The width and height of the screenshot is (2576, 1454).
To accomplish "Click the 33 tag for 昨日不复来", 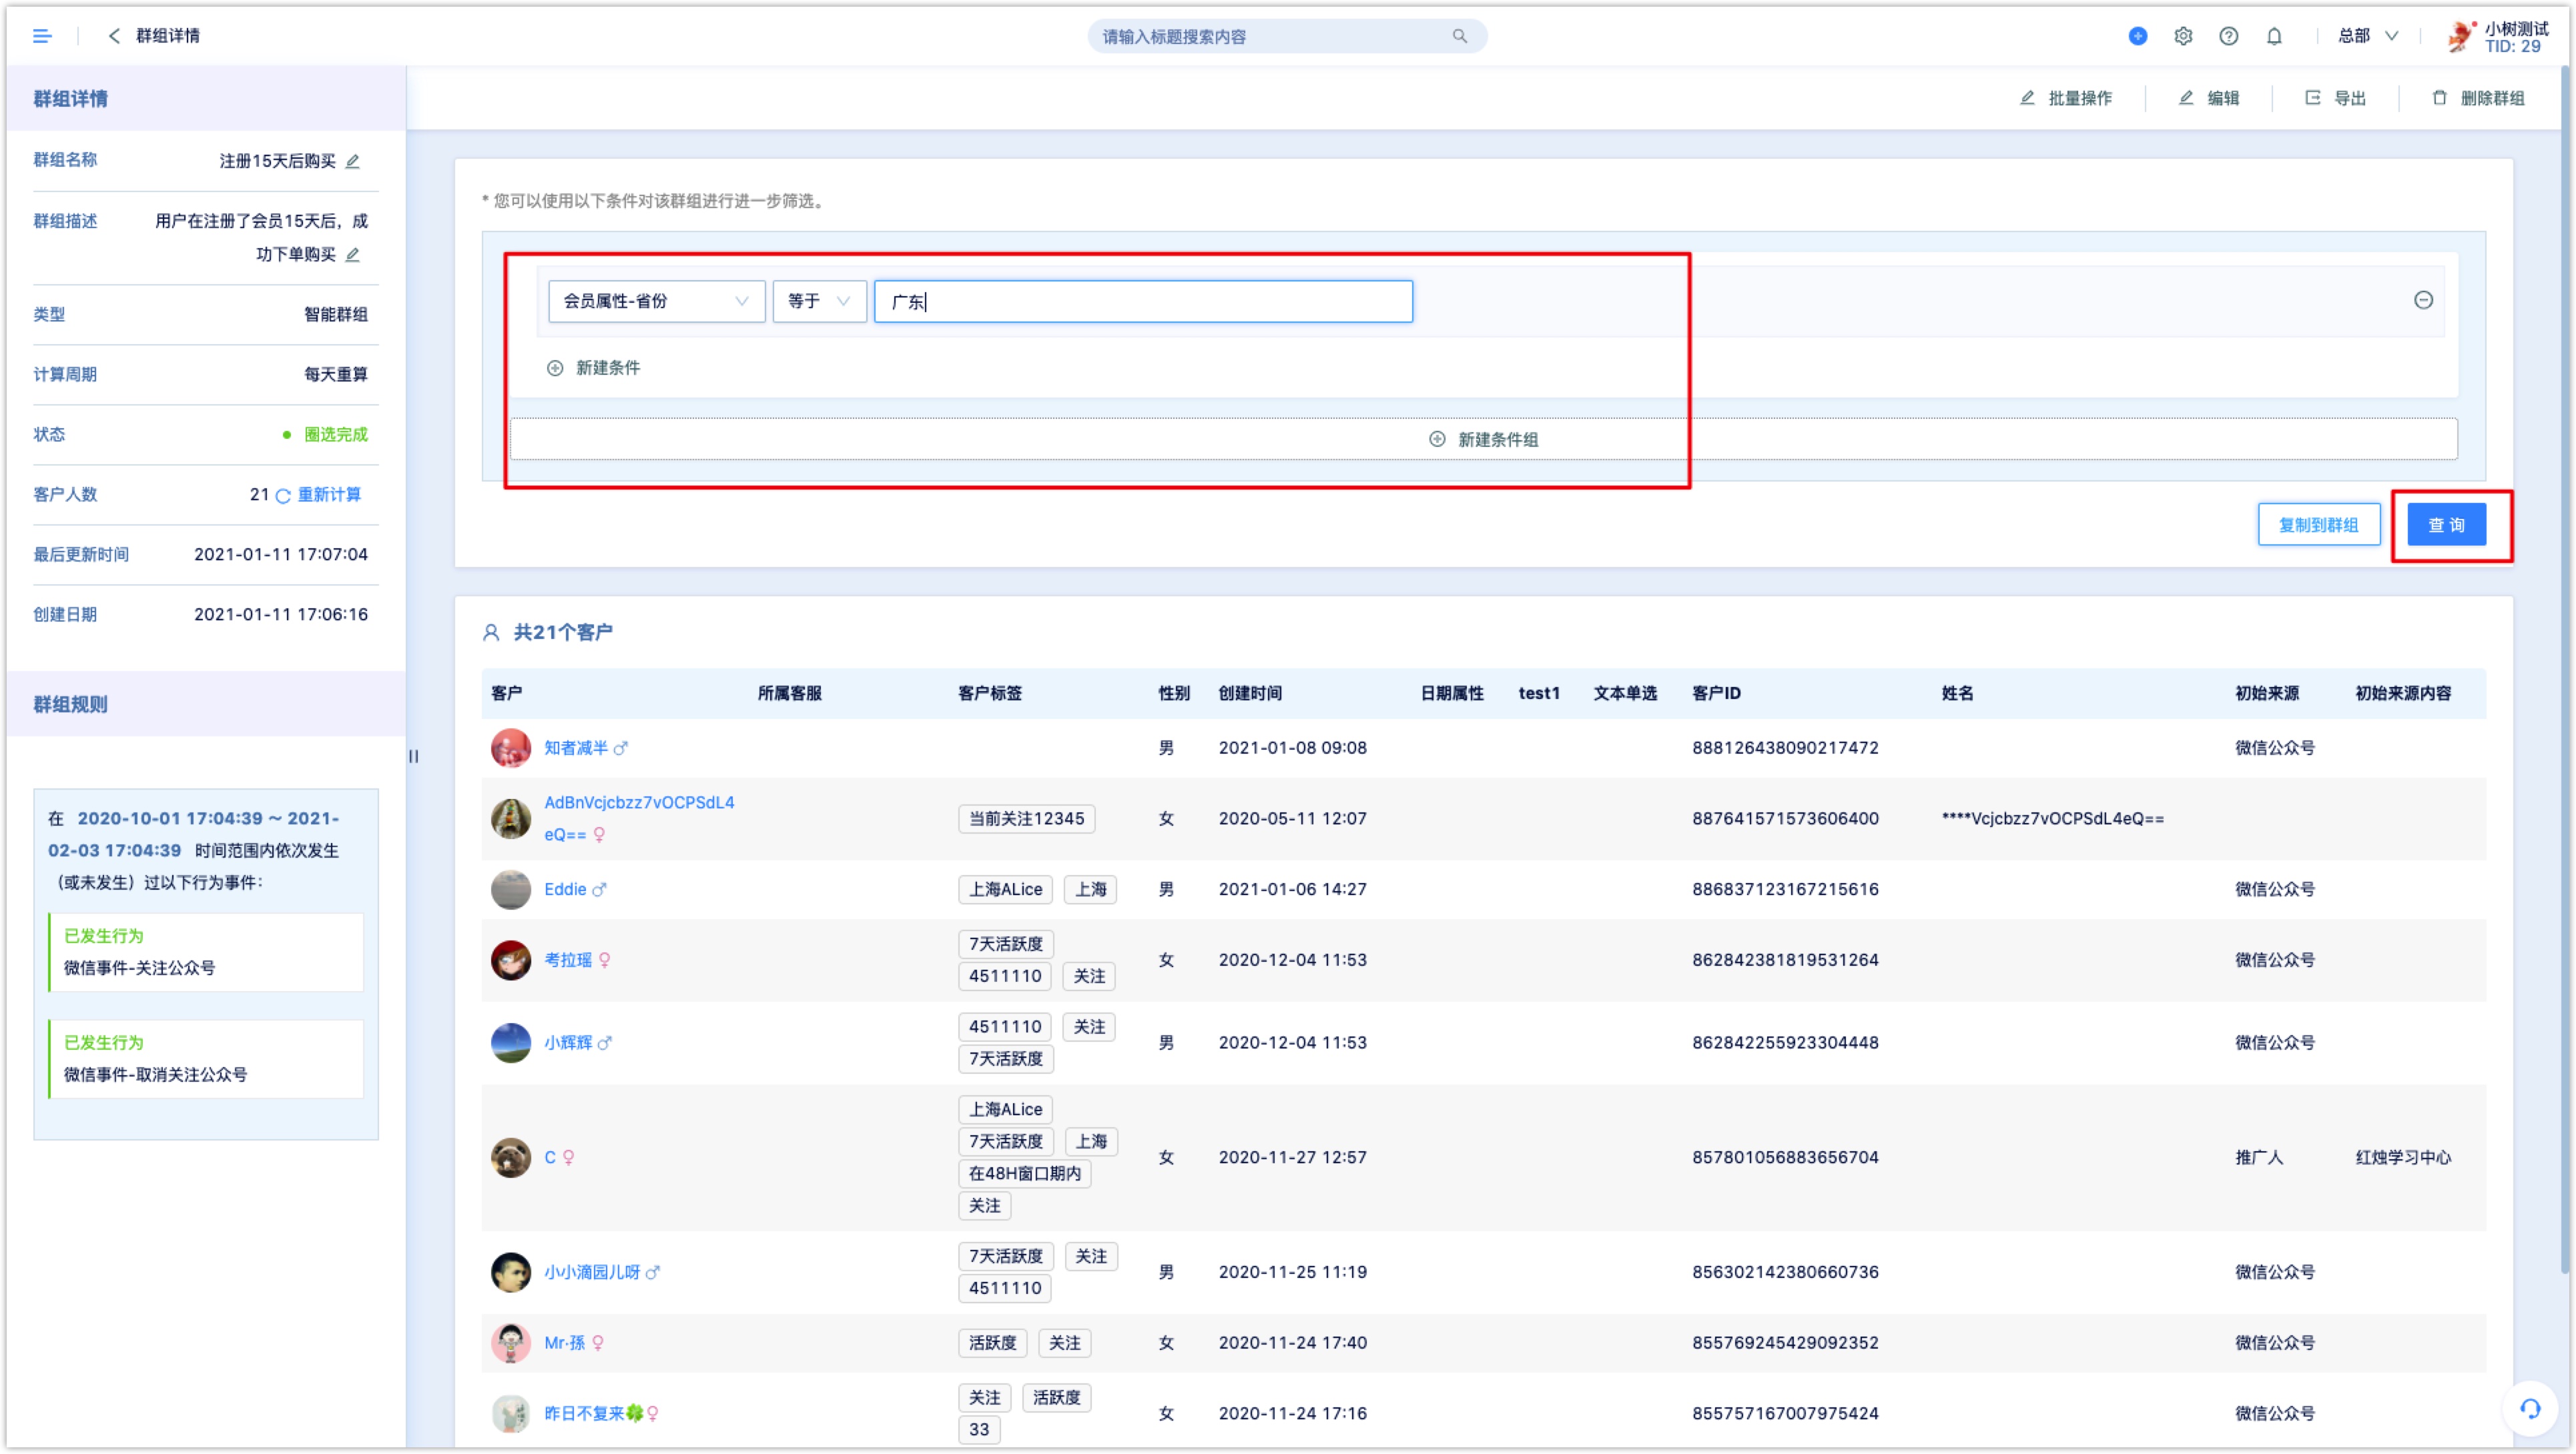I will (978, 1430).
